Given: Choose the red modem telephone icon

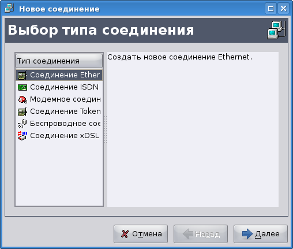Looking at the screenshot, I should (22, 99).
